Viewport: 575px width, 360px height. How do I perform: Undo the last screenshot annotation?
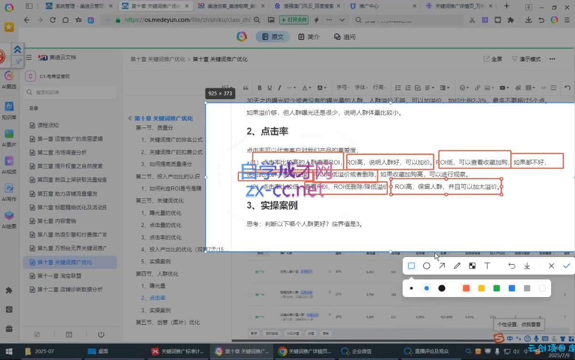pos(512,266)
